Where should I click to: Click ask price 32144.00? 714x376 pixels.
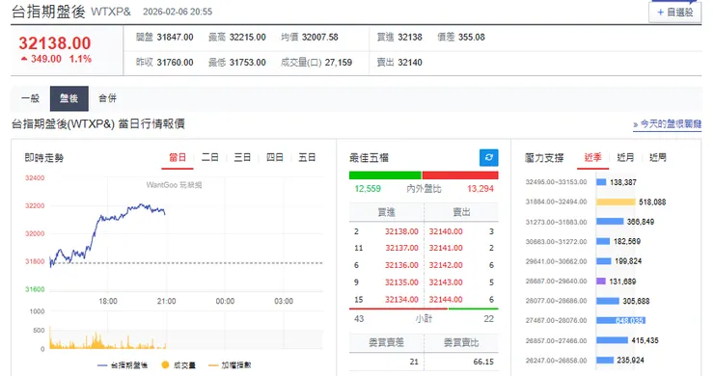pos(446,300)
